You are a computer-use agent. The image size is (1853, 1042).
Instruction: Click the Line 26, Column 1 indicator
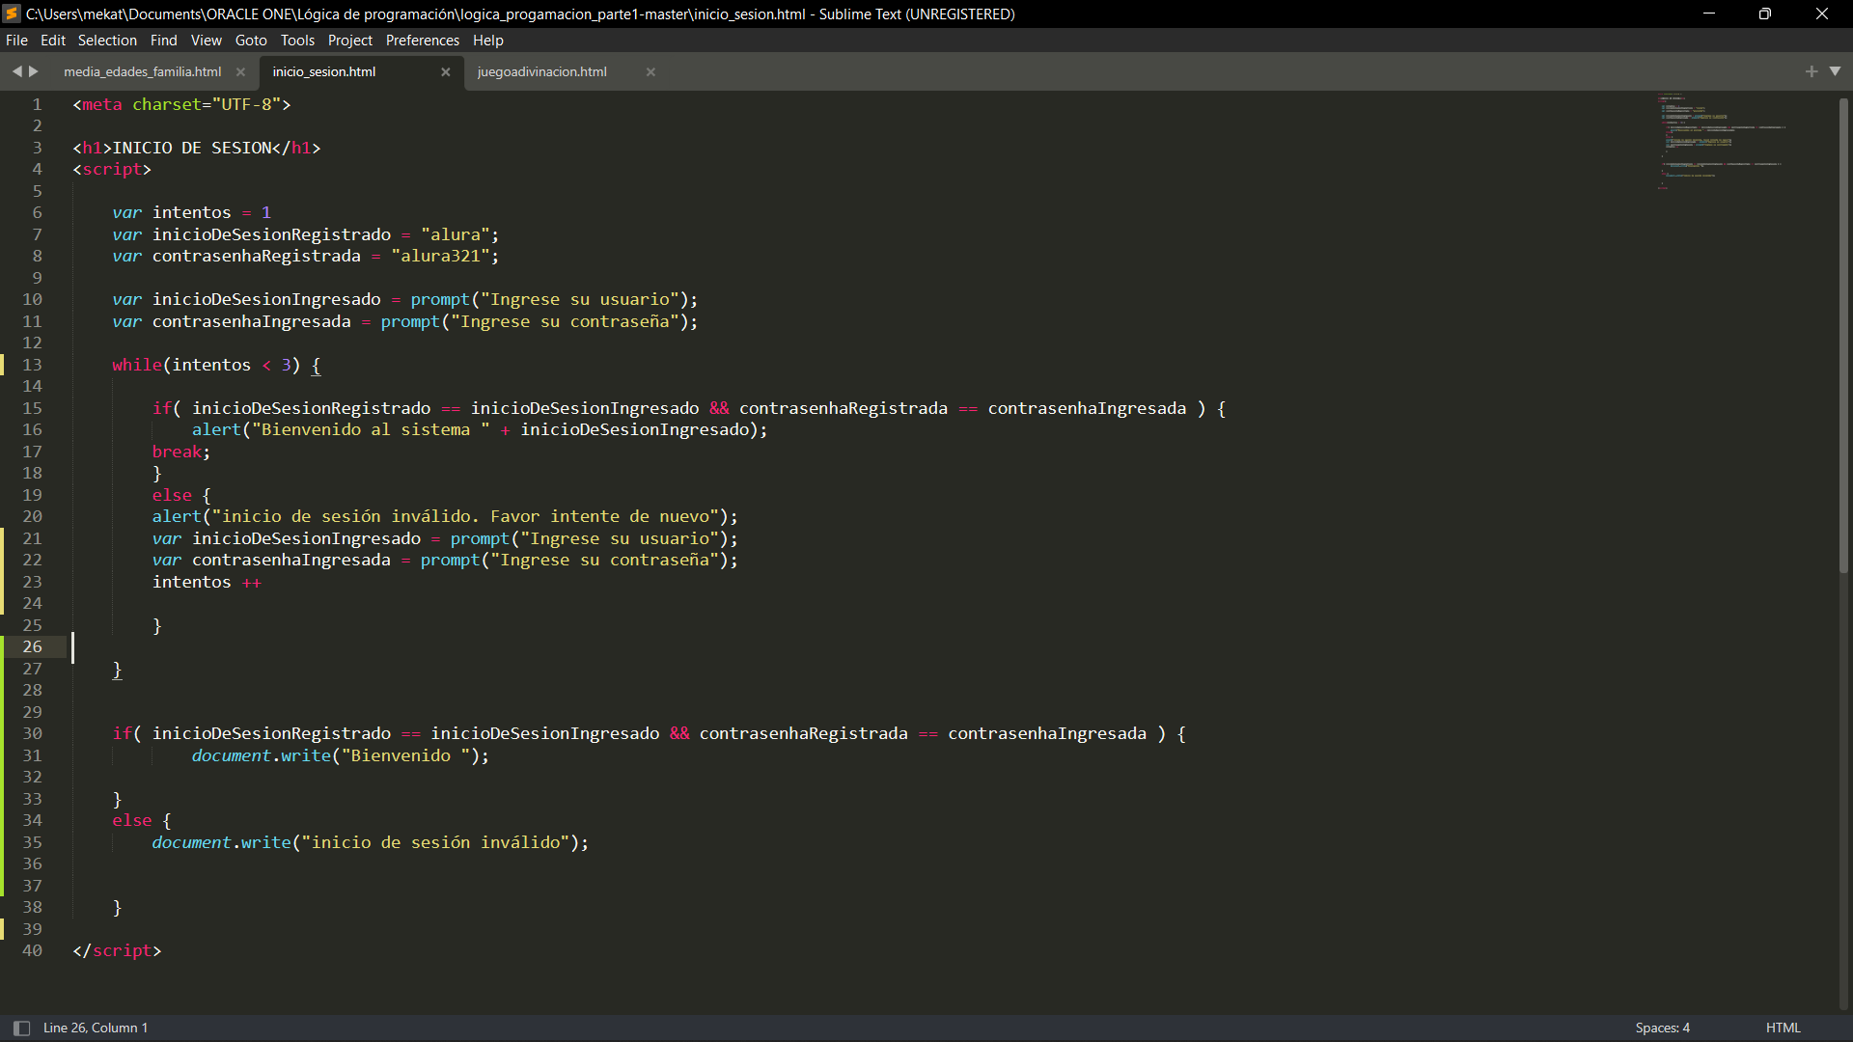(96, 1028)
